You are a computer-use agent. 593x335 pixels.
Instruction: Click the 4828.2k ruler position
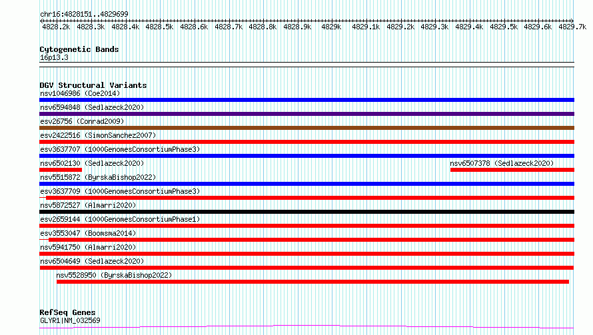coord(56,27)
